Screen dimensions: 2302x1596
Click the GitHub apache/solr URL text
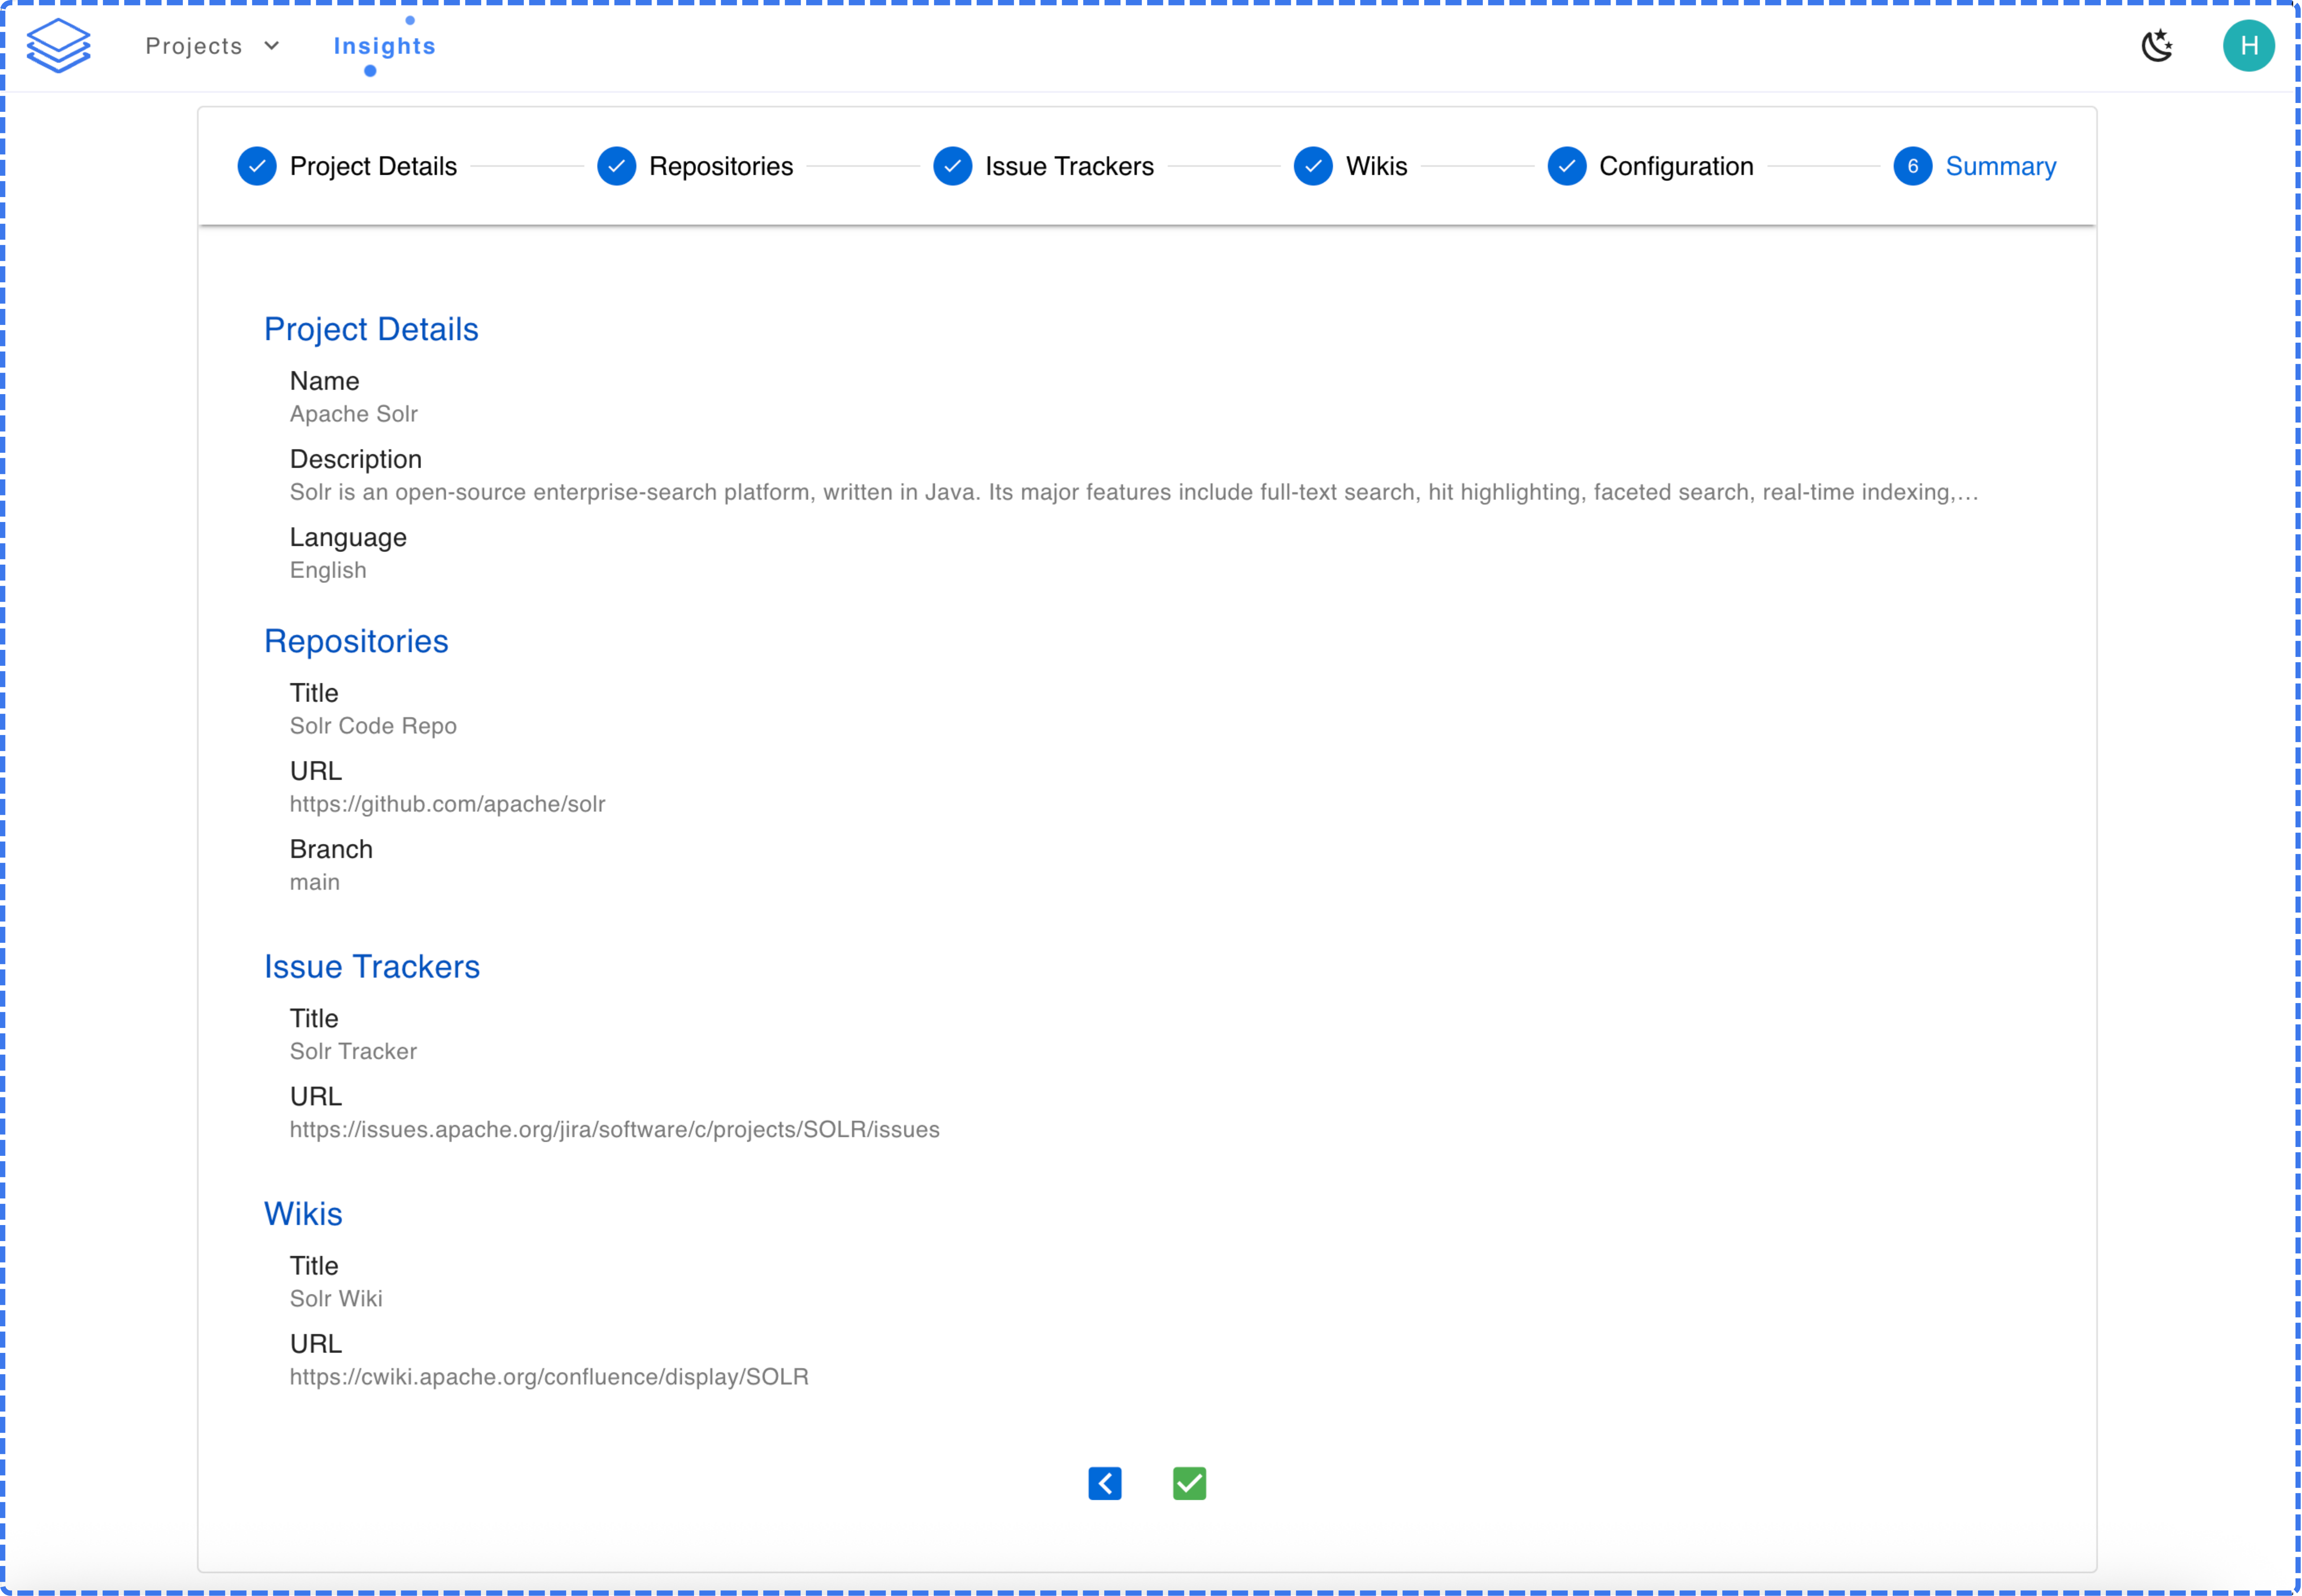(x=447, y=804)
